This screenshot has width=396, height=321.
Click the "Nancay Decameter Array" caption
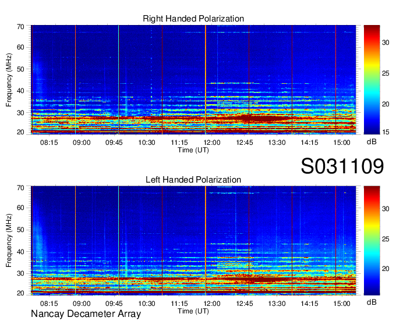pyautogui.click(x=86, y=314)
